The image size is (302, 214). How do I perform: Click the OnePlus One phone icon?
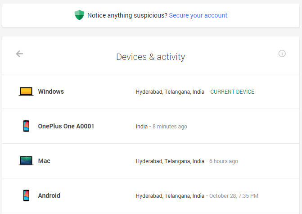click(26, 126)
